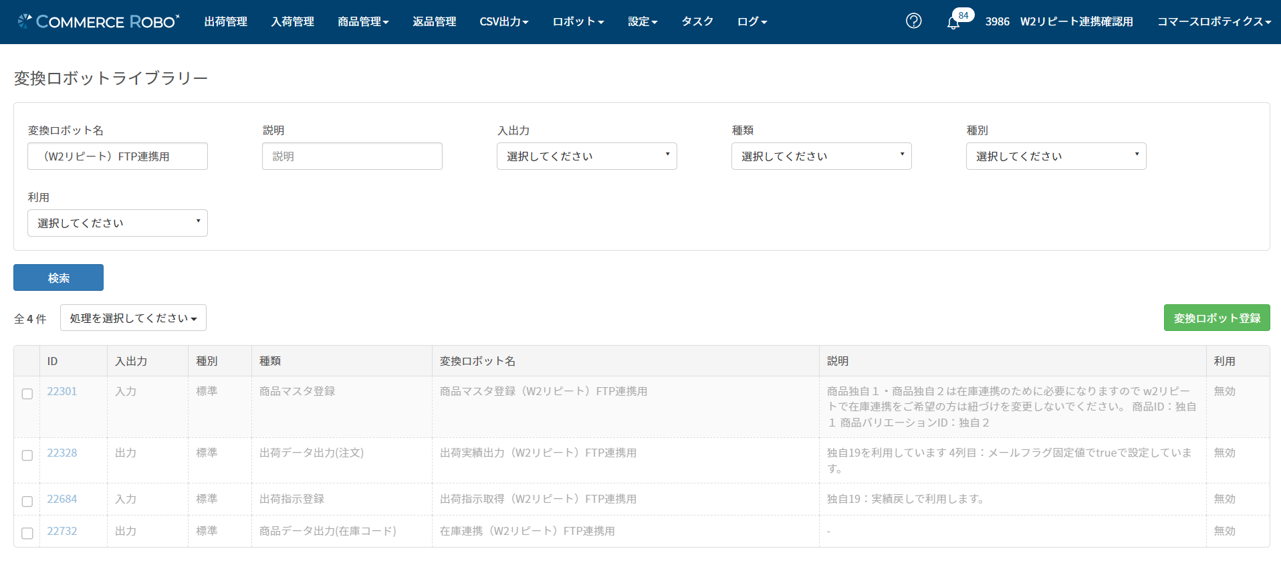The image size is (1281, 569).
Task: Open robot ID 22684 link
Action: coord(62,499)
